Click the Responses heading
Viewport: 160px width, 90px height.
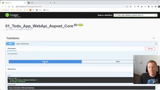12,69
